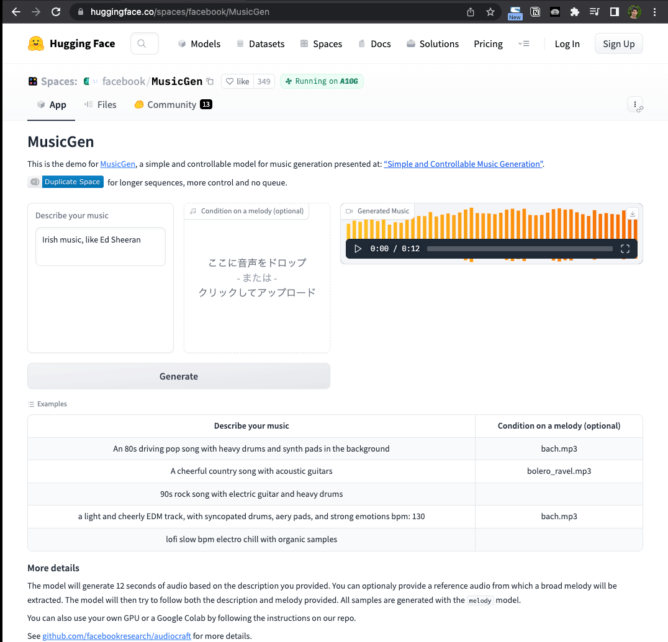Open the MusicGen inline link
Screen dimensions: 668x642
pyautogui.click(x=117, y=164)
